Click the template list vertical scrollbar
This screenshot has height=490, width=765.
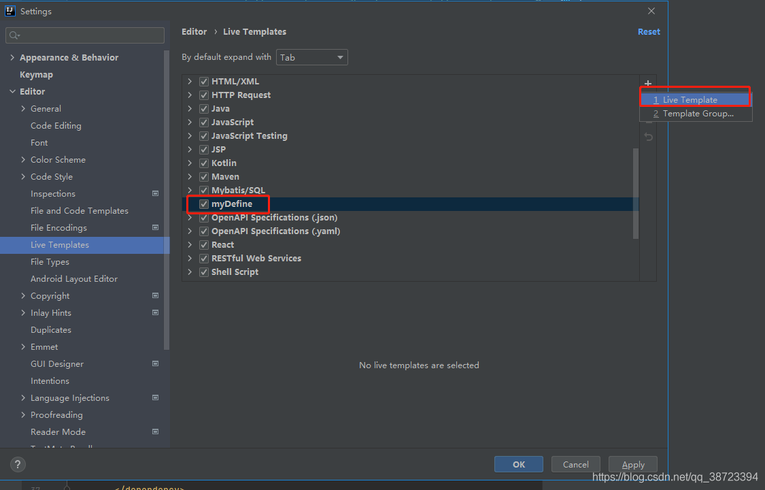[x=636, y=194]
